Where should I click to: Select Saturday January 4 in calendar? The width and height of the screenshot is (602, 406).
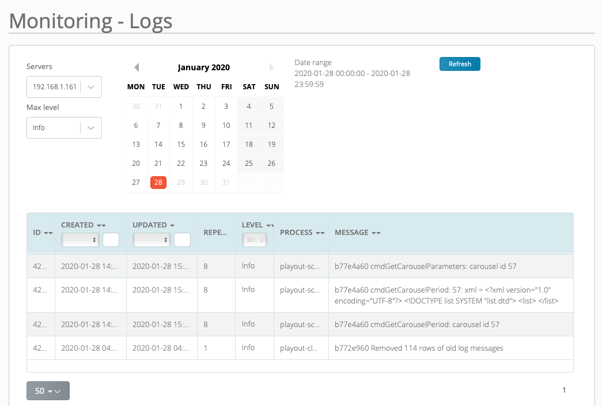point(249,107)
